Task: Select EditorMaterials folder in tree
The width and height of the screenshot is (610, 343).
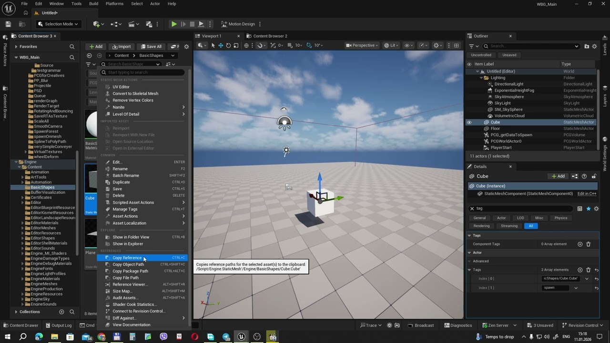Action: 44,223
